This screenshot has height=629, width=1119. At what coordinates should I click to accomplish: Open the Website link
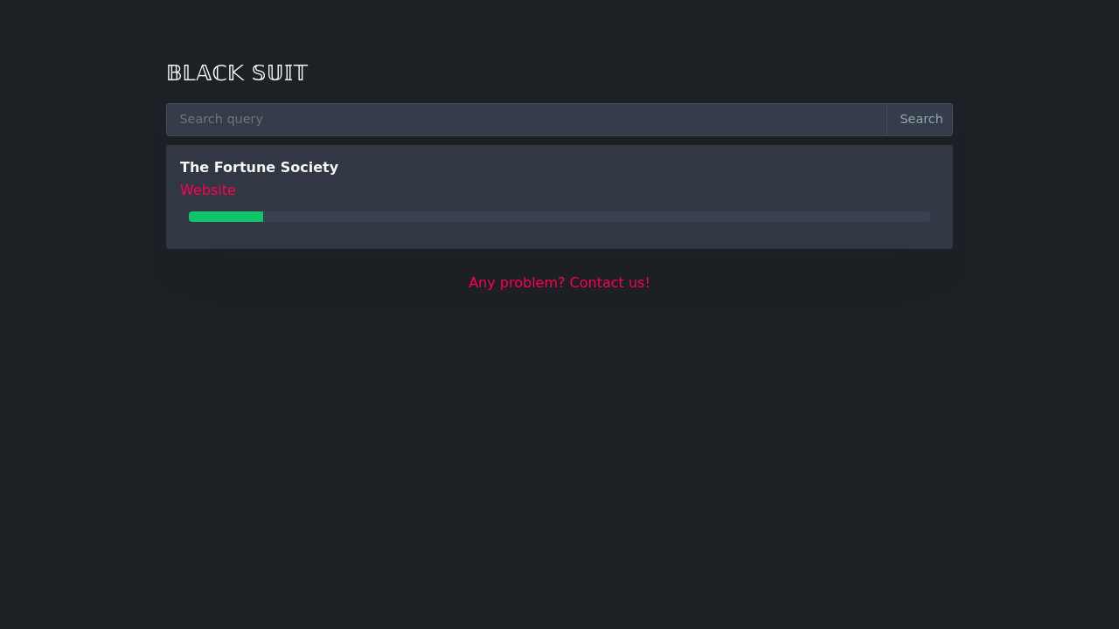pos(208,190)
